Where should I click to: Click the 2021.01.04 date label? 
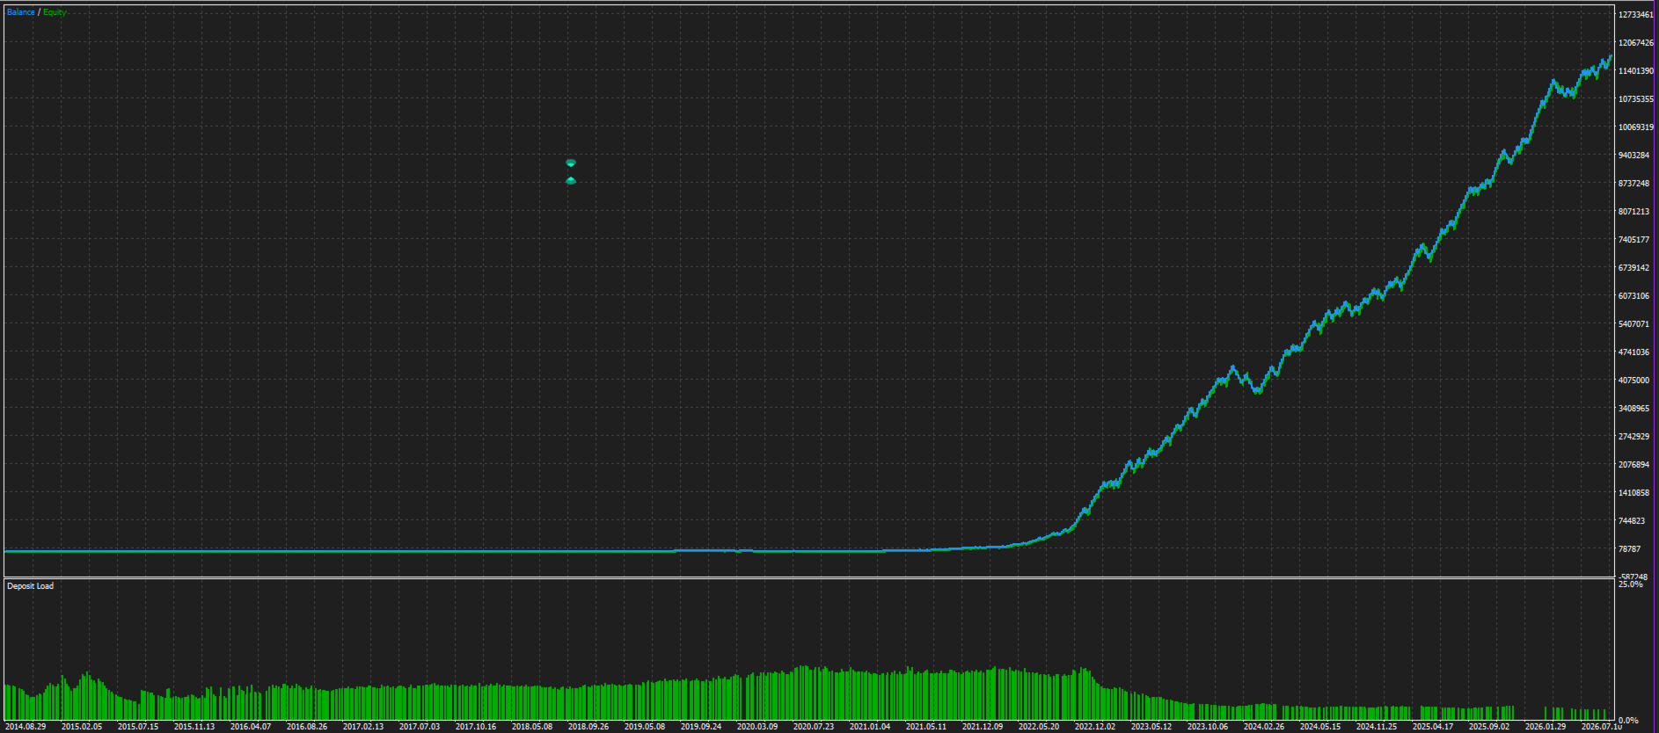[870, 727]
